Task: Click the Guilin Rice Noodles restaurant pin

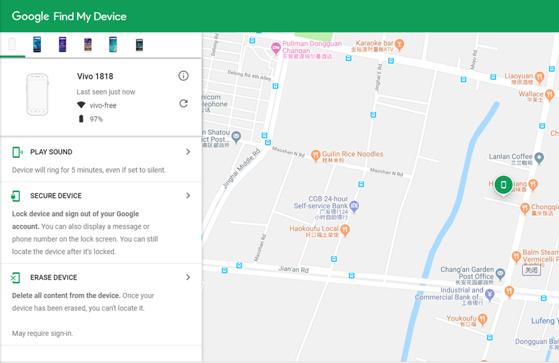Action: (316, 155)
